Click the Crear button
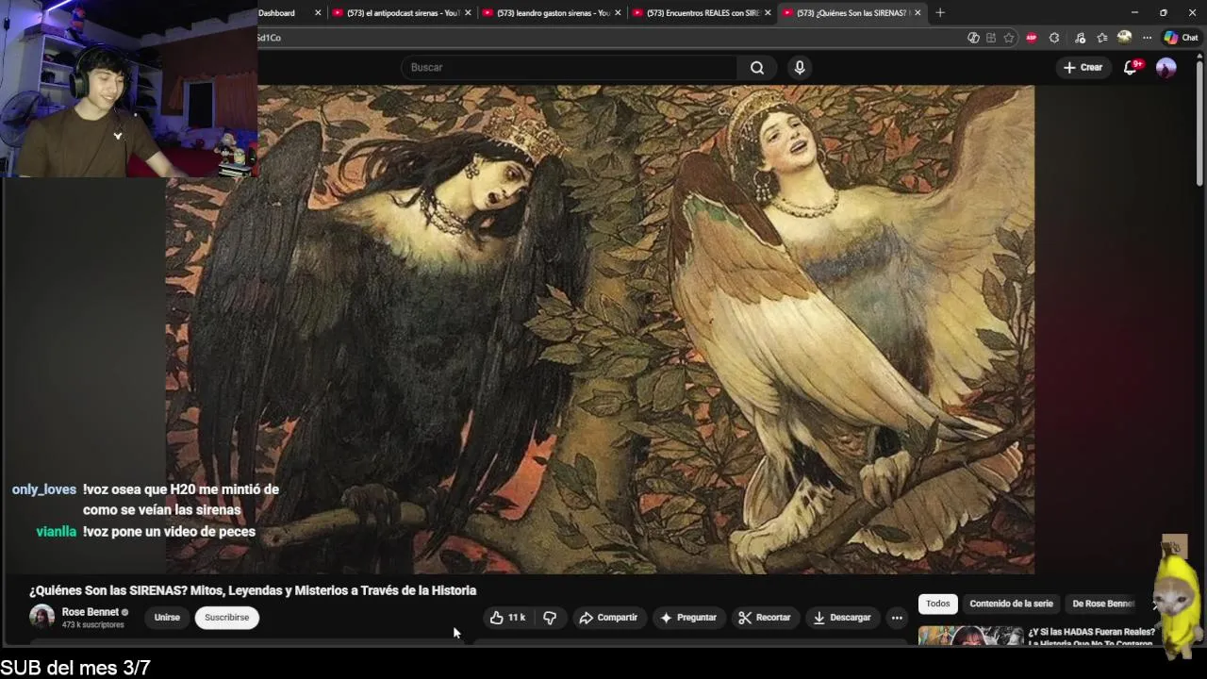1207x679 pixels. [x=1083, y=67]
